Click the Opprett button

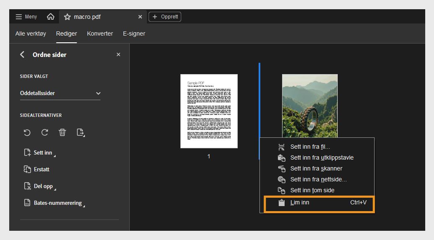[165, 17]
